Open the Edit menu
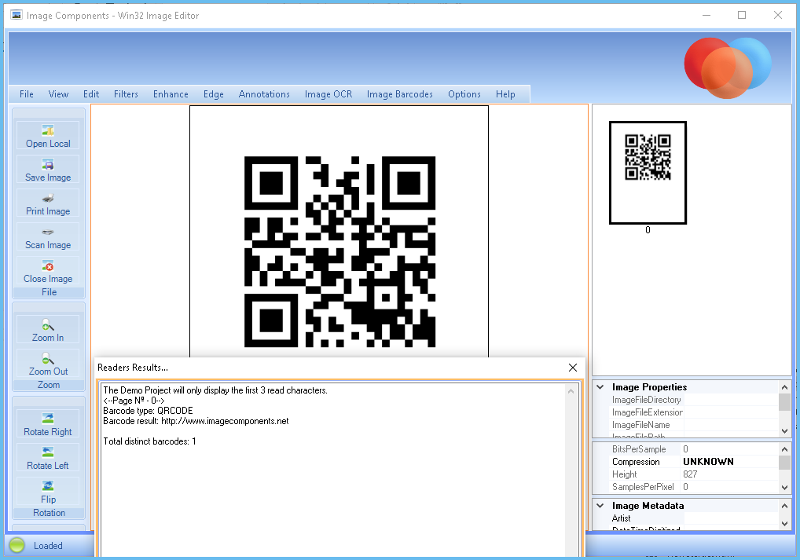The image size is (800, 560). coord(91,94)
